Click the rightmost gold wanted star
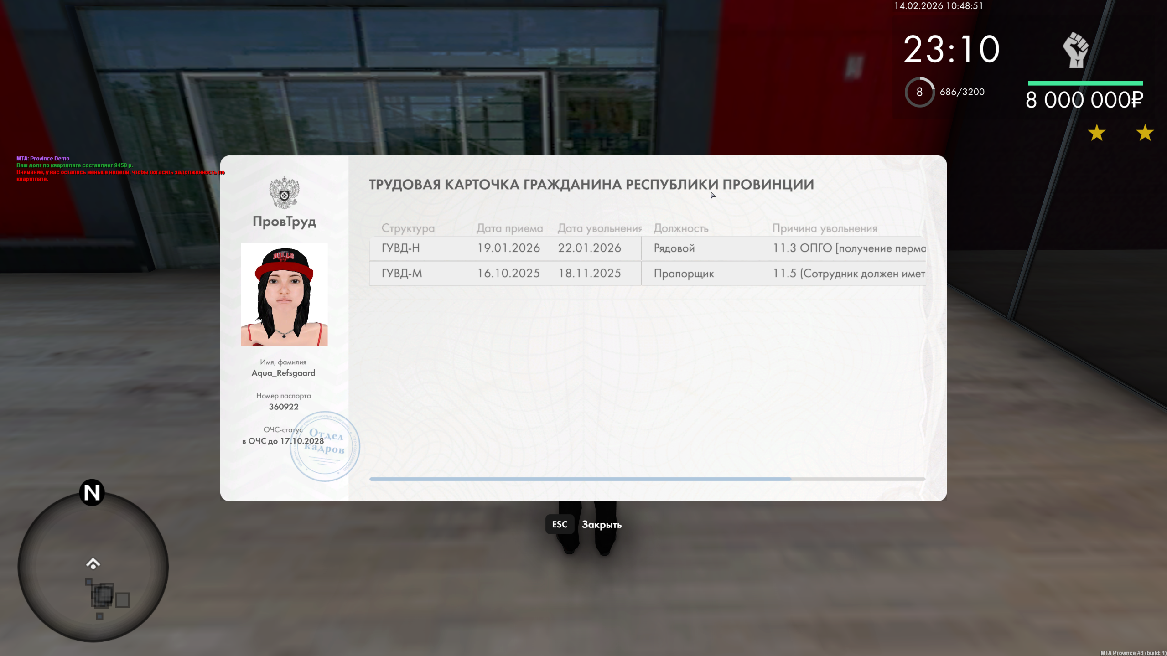Viewport: 1167px width, 656px height. [1144, 133]
